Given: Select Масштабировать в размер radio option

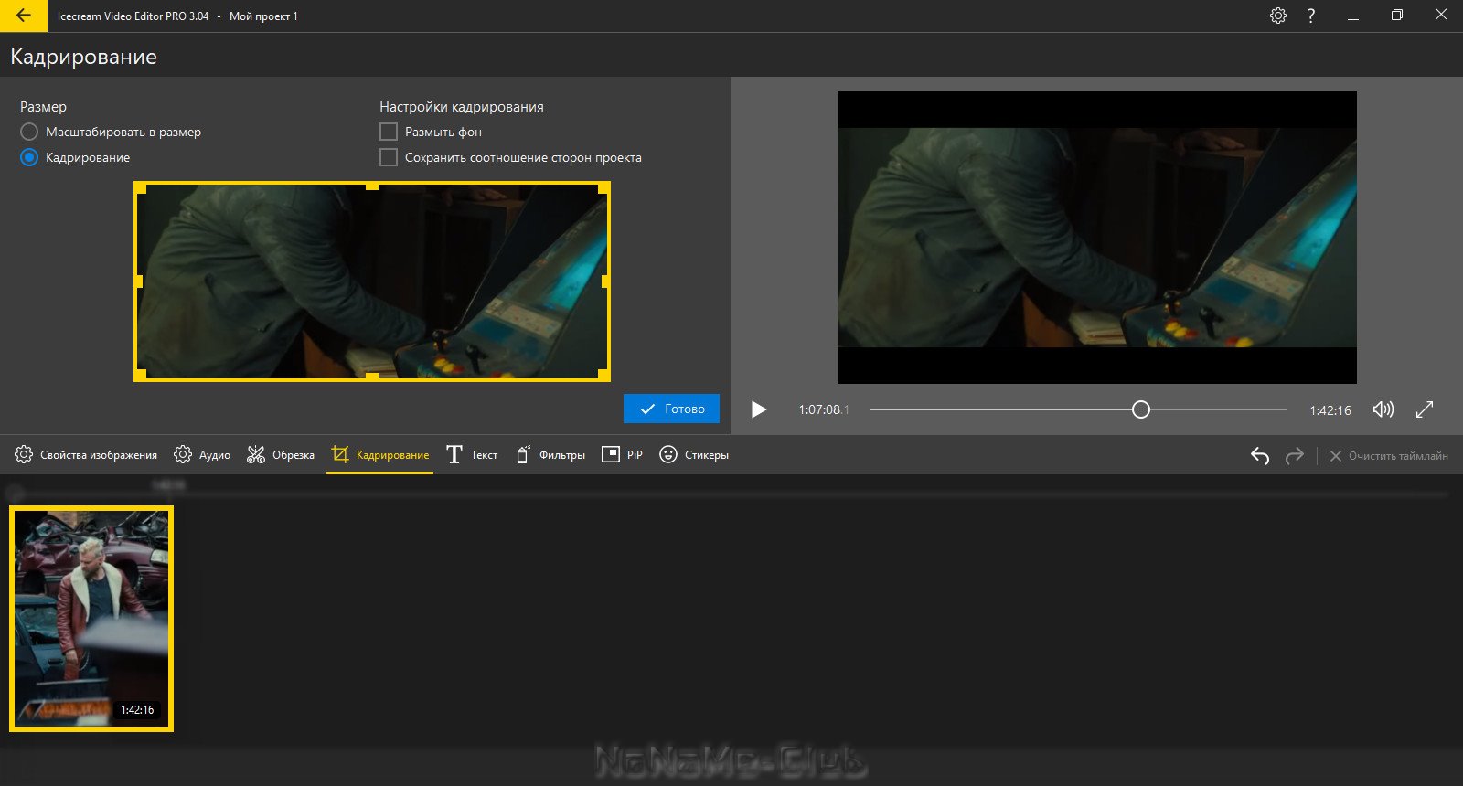Looking at the screenshot, I should pyautogui.click(x=111, y=132).
